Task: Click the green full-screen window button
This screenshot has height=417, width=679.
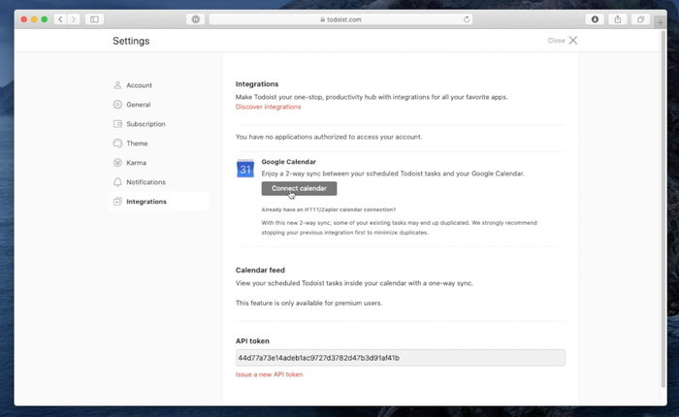Action: tap(45, 19)
